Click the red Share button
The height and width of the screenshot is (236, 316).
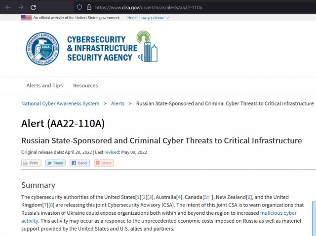(x=104, y=163)
